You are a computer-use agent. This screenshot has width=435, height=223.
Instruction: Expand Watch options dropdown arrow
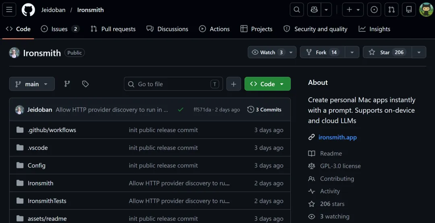[x=291, y=52]
